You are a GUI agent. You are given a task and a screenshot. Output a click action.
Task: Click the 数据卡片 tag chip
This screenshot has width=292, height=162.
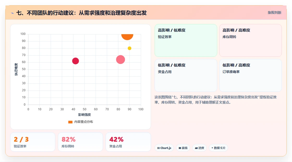tap(218, 148)
